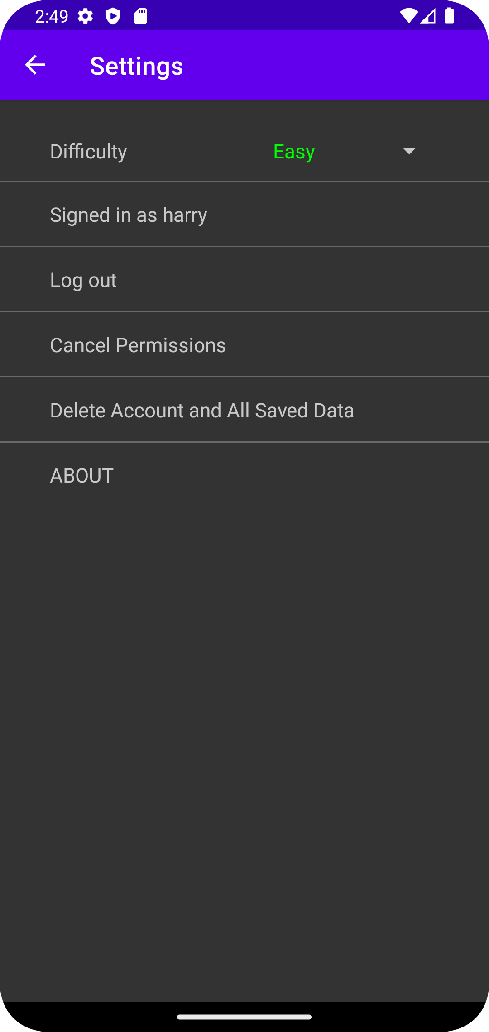489x1032 pixels.
Task: Tap the 2:49 clock in status bar
Action: [52, 17]
